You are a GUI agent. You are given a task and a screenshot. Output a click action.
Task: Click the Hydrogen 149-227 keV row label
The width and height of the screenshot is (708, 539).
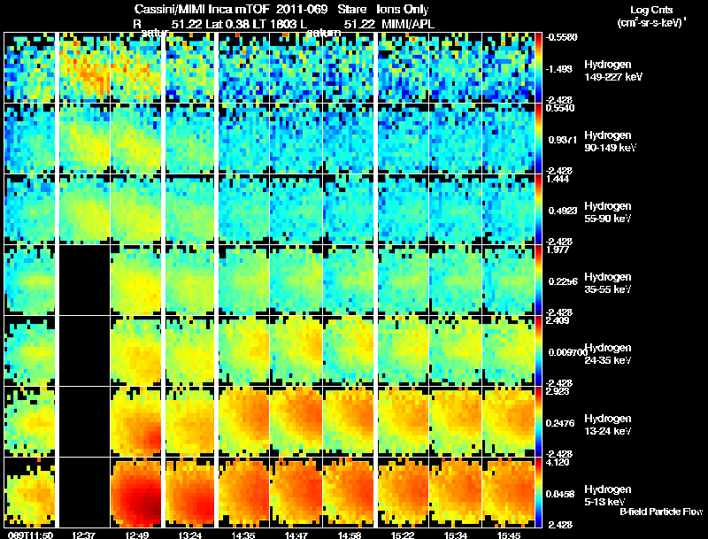pyautogui.click(x=613, y=71)
